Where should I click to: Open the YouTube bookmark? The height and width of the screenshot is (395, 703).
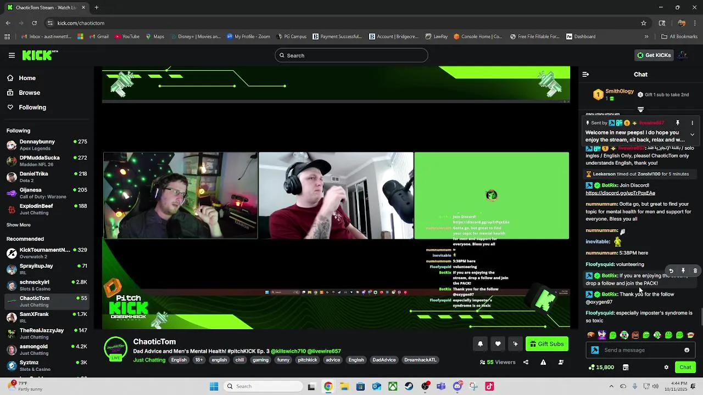point(127,37)
